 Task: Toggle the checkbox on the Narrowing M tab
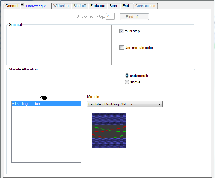(22, 5)
